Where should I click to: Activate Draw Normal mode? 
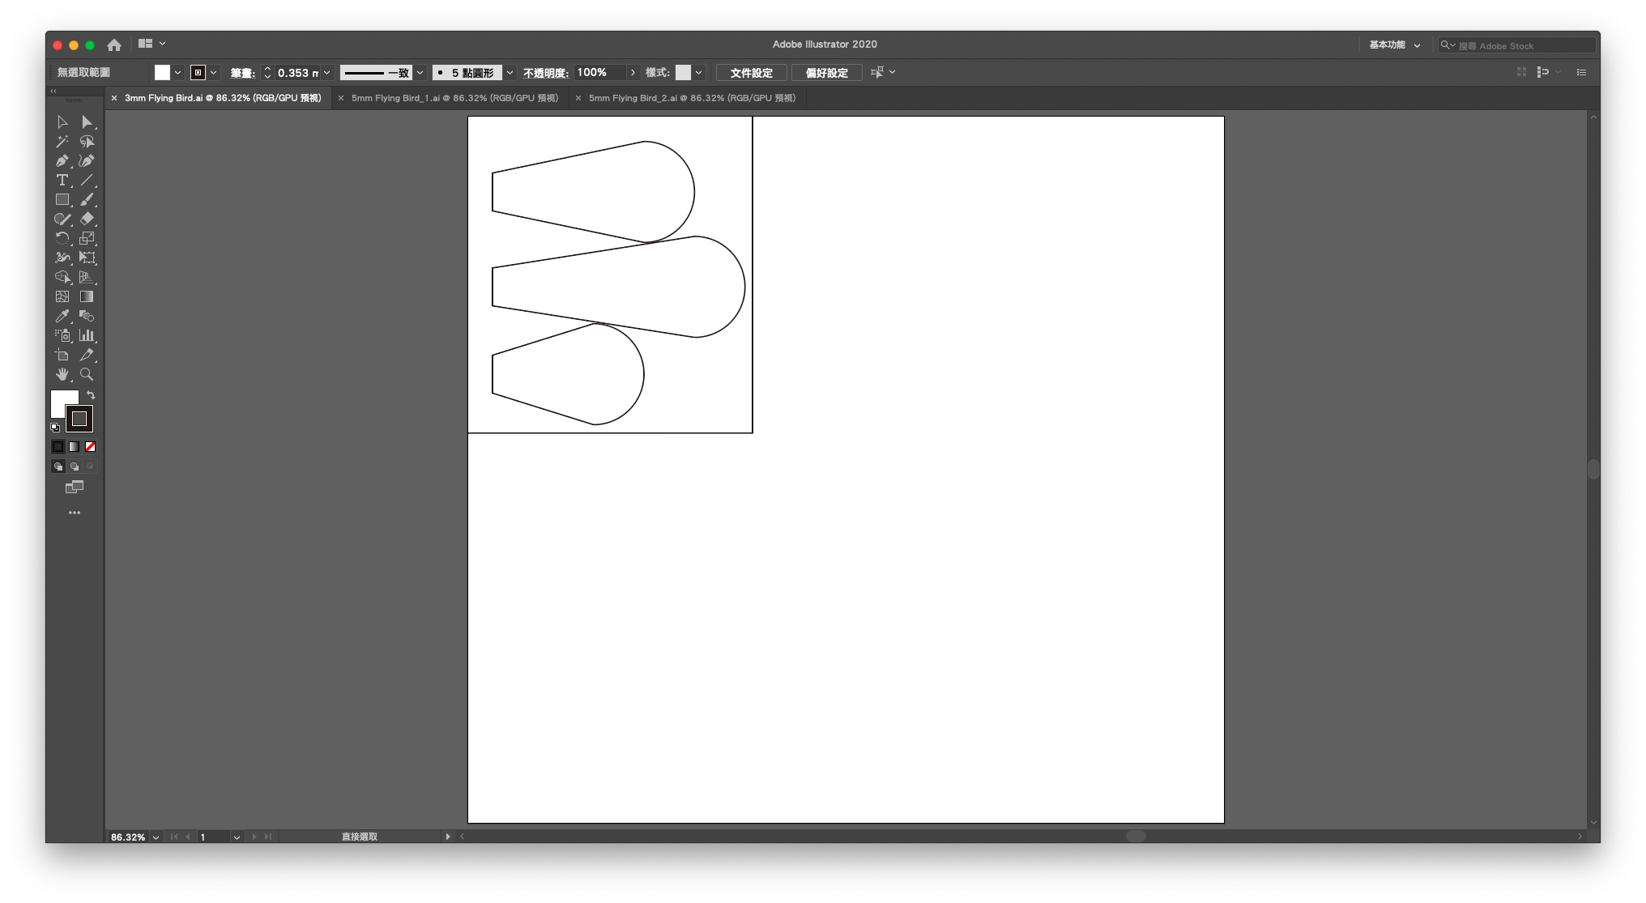[x=58, y=466]
